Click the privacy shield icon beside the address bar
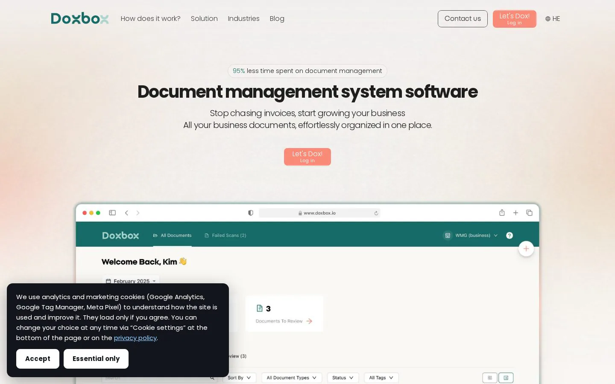 [251, 213]
